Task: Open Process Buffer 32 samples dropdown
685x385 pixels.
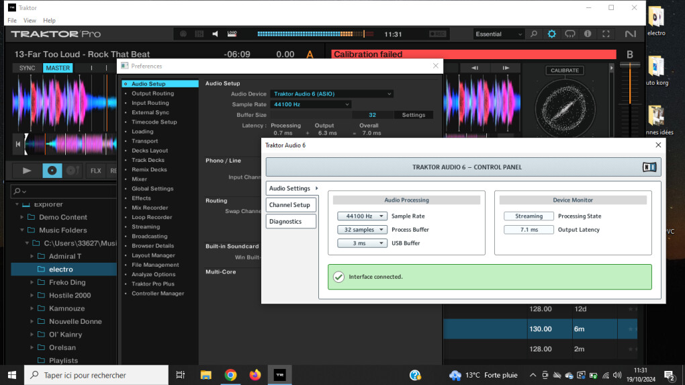Action: pos(362,229)
